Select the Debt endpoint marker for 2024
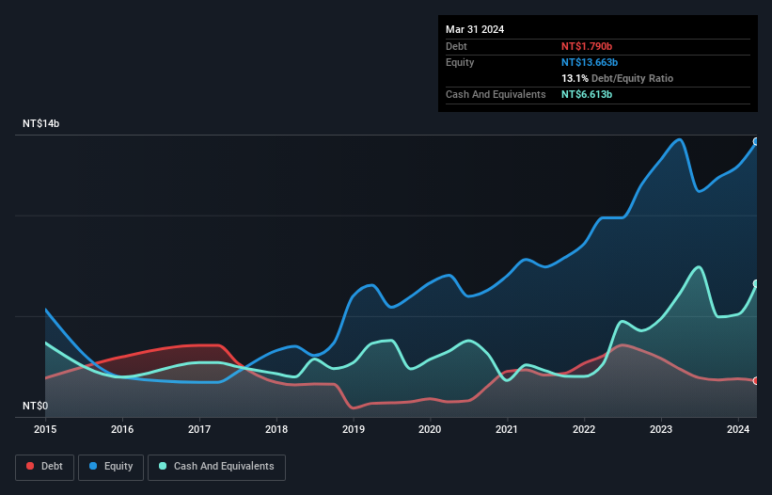Image resolution: width=772 pixels, height=495 pixels. click(756, 381)
